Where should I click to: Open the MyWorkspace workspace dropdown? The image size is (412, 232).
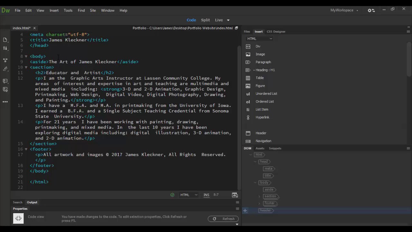[344, 10]
